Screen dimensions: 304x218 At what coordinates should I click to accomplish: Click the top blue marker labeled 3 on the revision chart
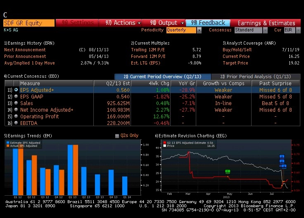pos(282,156)
